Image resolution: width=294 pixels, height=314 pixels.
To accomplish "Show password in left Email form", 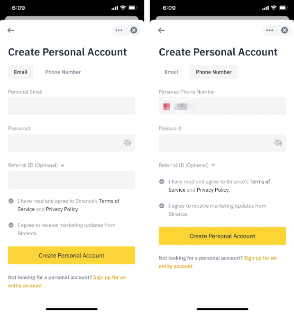I will (x=127, y=143).
